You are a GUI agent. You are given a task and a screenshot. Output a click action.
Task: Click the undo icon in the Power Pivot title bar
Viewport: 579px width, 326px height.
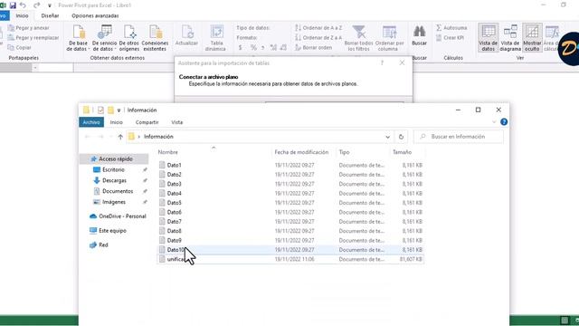click(x=24, y=5)
